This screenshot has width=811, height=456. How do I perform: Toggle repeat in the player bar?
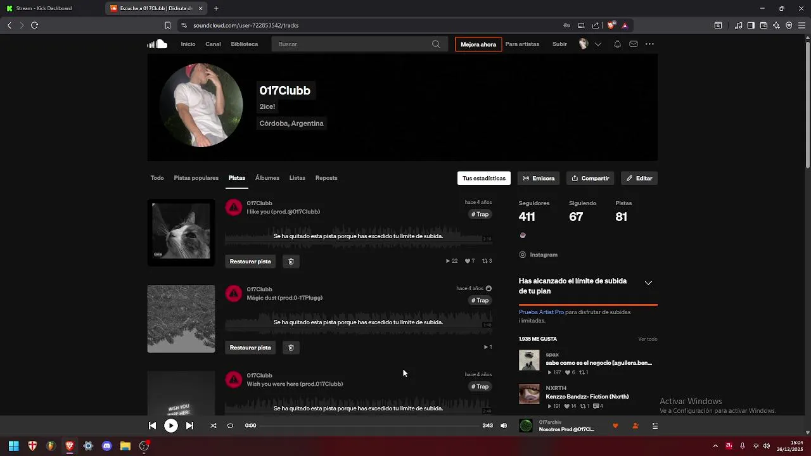click(230, 426)
